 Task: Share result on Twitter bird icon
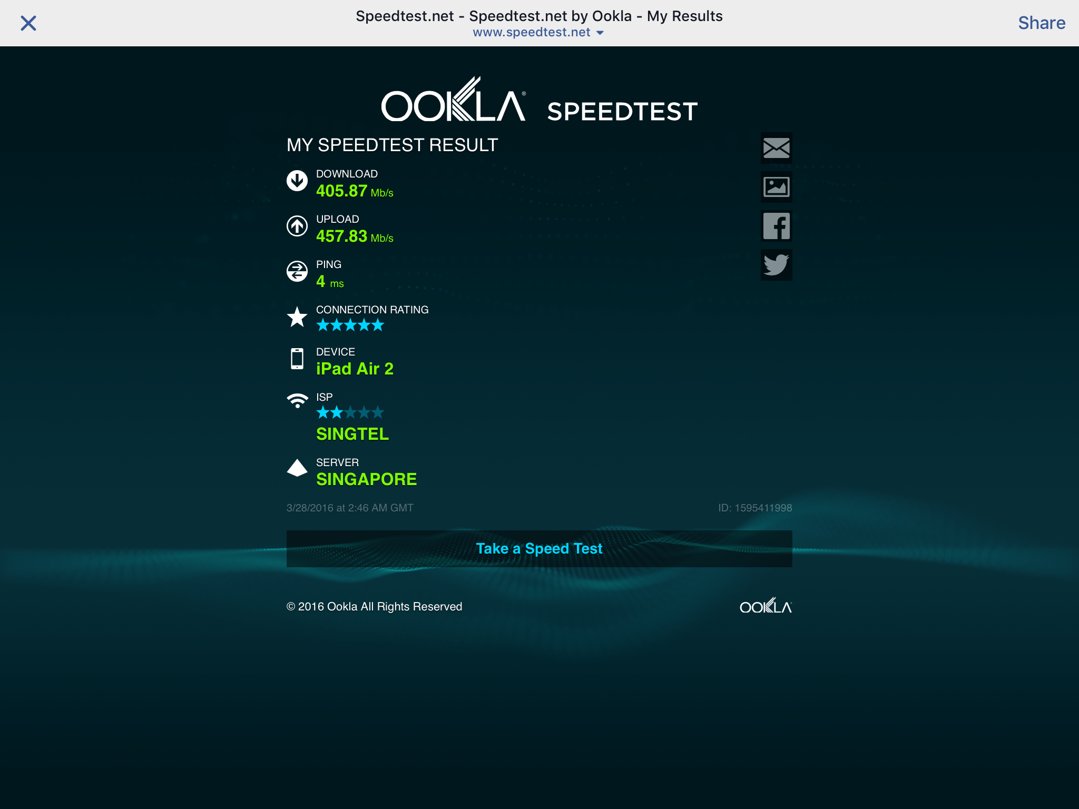777,265
